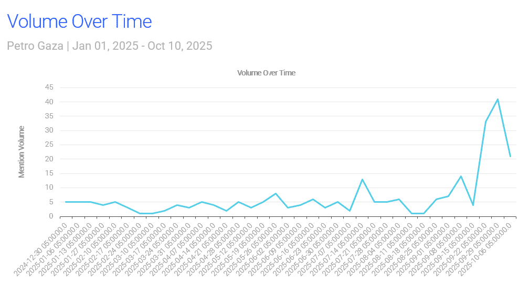Click the mid-July spike point near 13

click(362, 179)
